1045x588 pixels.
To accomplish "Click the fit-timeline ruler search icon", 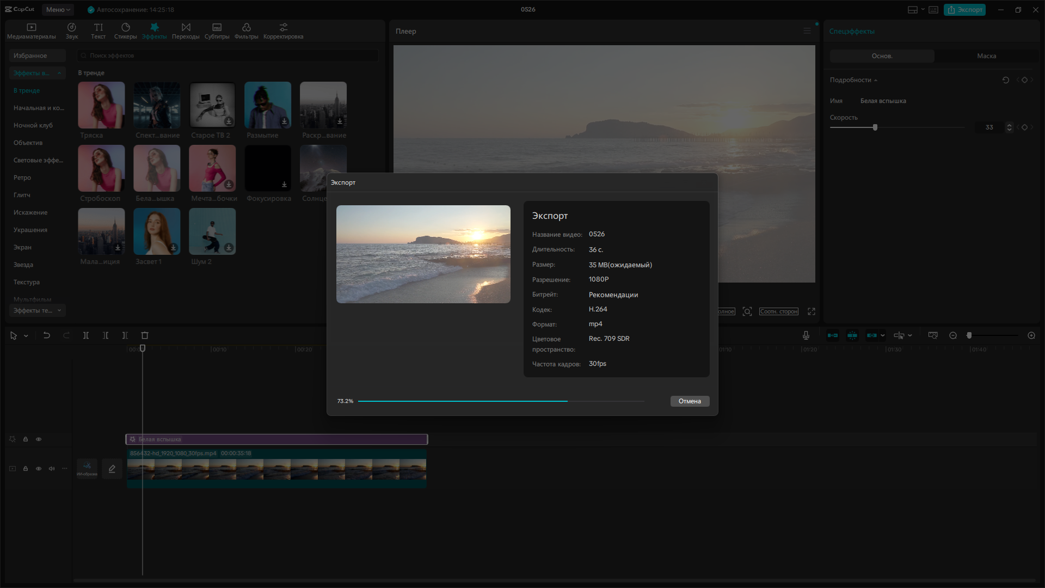I will click(933, 335).
